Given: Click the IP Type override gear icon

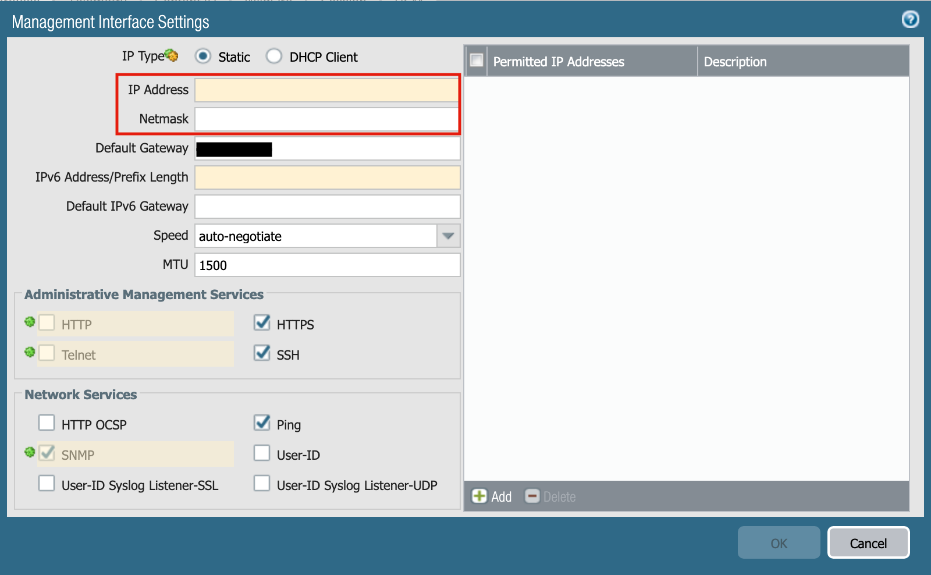Looking at the screenshot, I should tap(172, 55).
